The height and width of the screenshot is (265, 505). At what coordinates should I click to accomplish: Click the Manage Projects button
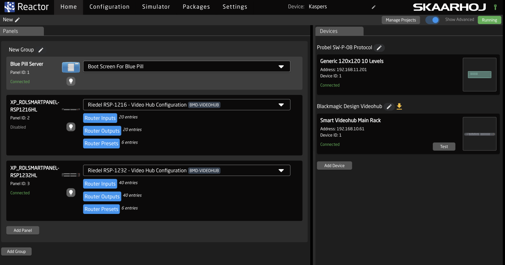coord(401,20)
